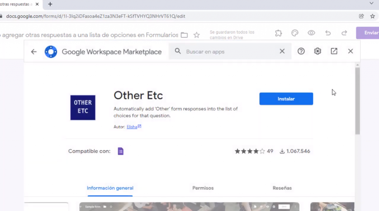Screen dimensions: 379x211
Task: Switch to the Reseñas tab
Action: coord(282,188)
